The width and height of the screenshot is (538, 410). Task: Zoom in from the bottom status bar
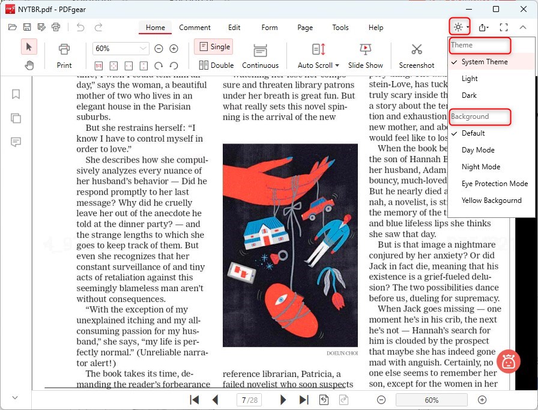(x=482, y=400)
